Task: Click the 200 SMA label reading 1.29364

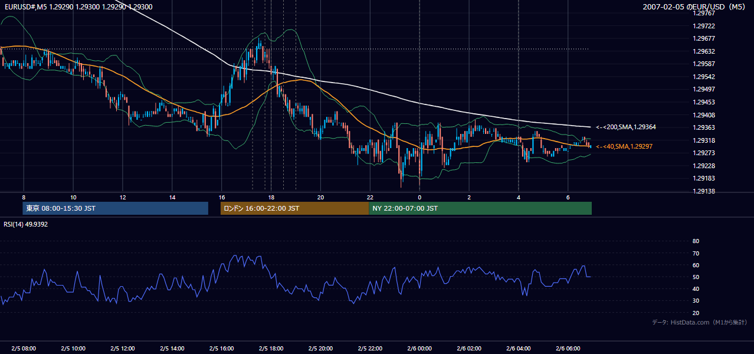Action: pos(626,127)
